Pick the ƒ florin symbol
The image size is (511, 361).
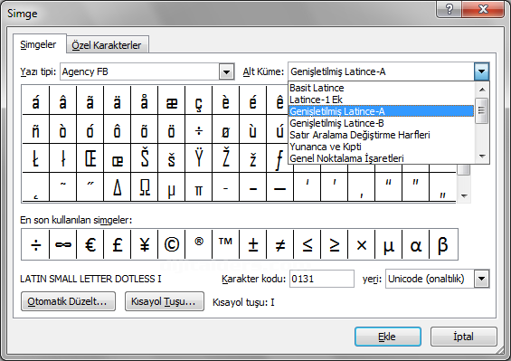pos(279,158)
